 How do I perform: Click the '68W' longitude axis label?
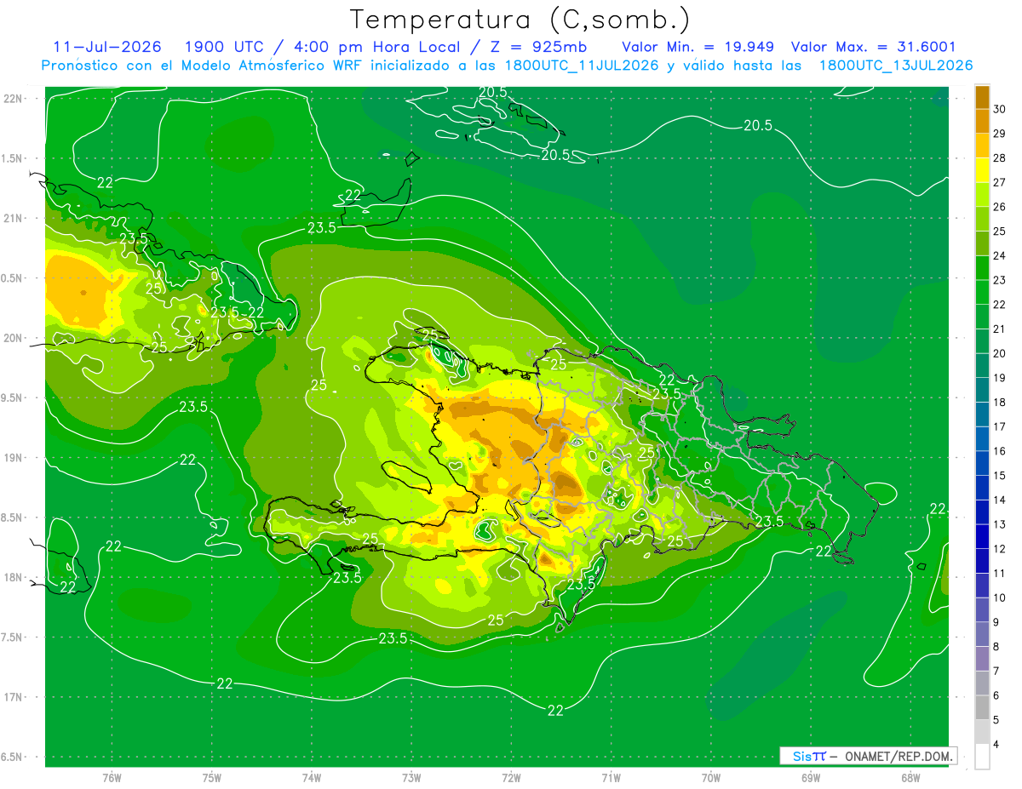[x=910, y=777]
